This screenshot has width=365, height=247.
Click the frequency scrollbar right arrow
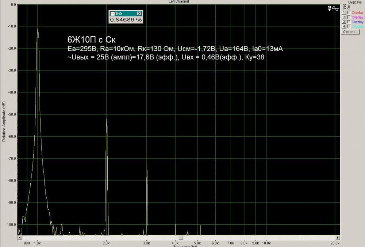(338, 238)
